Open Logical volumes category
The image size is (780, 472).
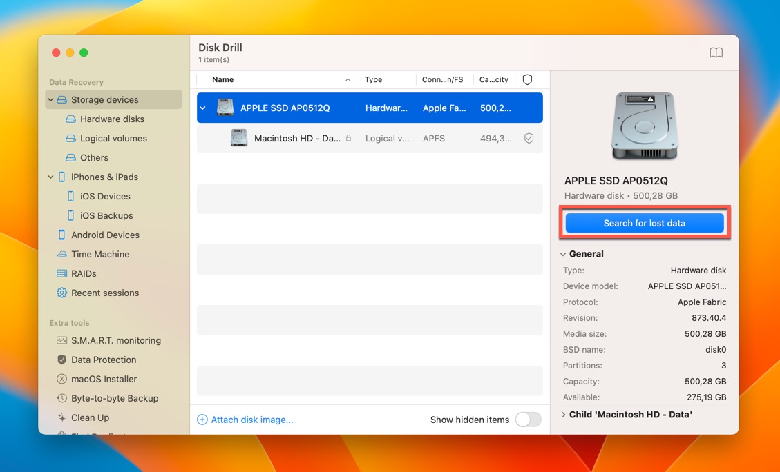(x=113, y=138)
